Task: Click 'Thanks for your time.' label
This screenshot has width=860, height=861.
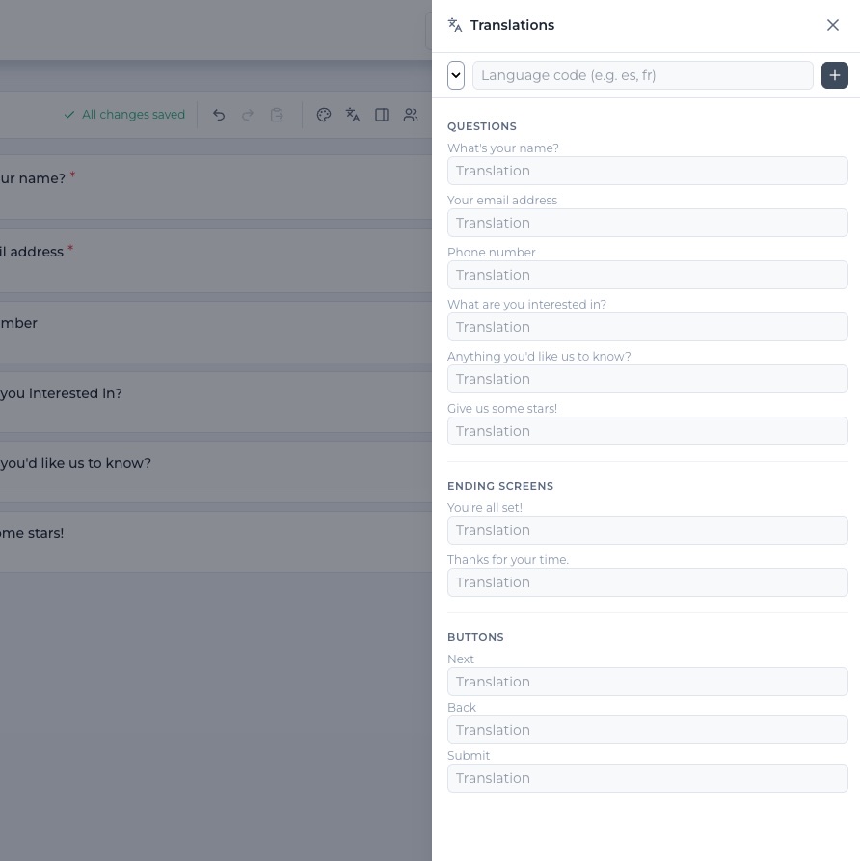Action: point(508,560)
